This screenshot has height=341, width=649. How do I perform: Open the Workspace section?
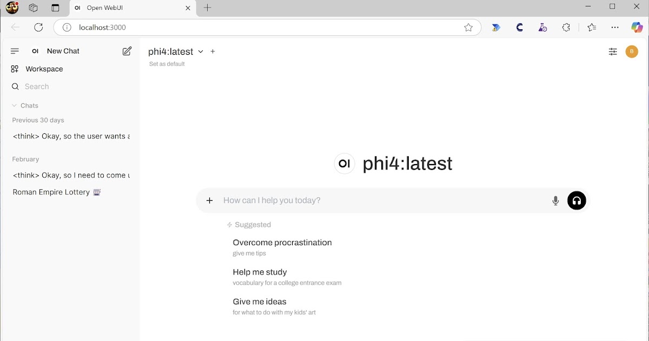pos(44,69)
